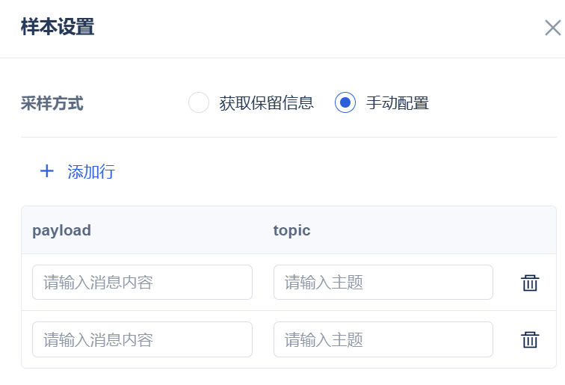Click the plus icon beside 添加行

[x=47, y=171]
